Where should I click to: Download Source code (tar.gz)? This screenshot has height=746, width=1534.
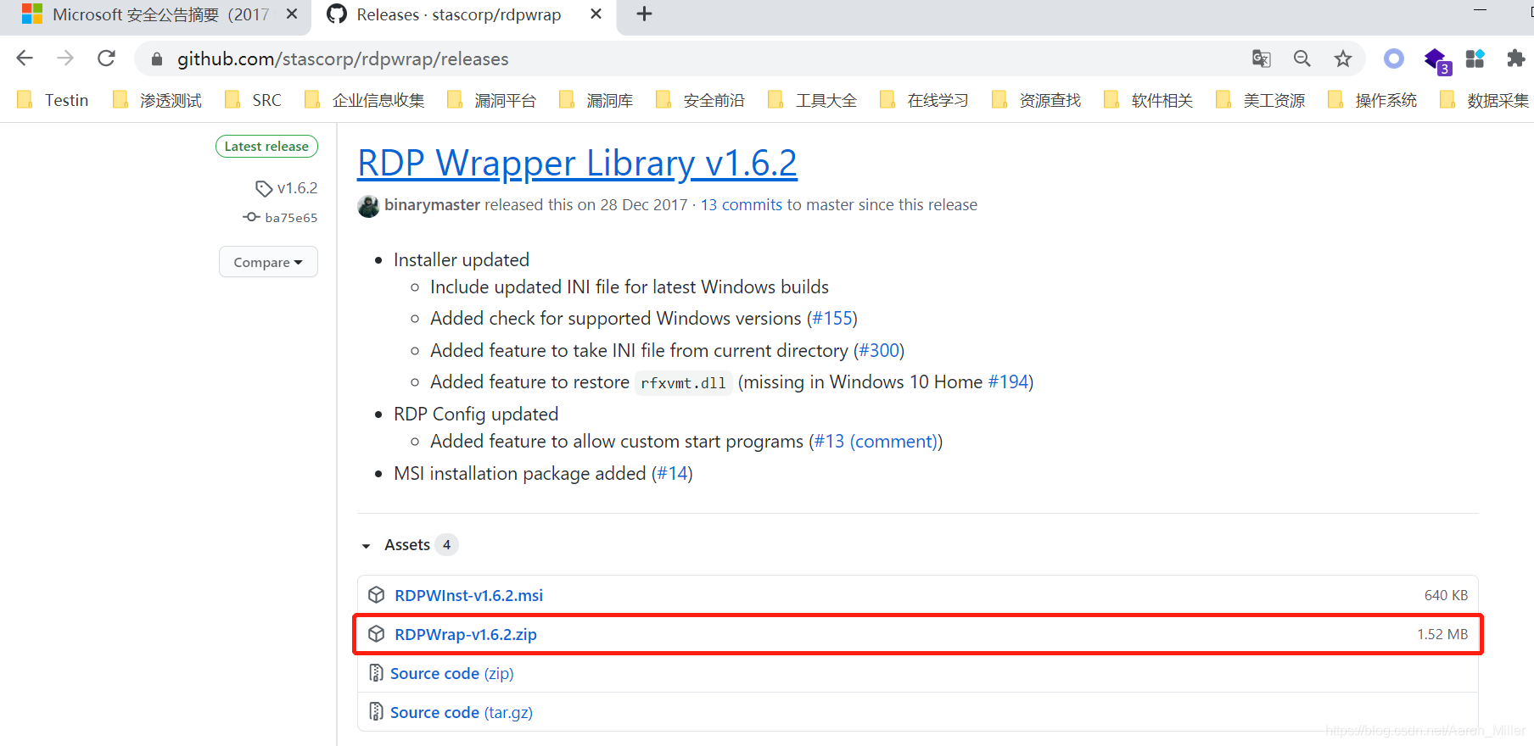pyautogui.click(x=462, y=713)
